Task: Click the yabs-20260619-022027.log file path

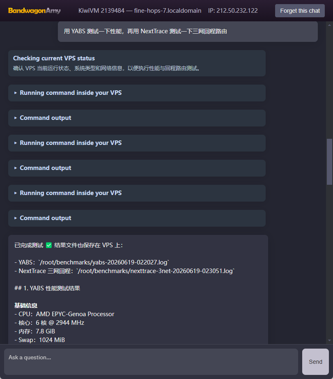Action: (103, 262)
